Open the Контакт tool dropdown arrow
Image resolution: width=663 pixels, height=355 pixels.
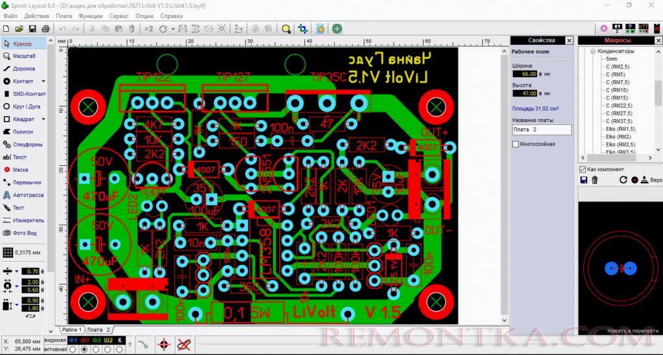click(x=43, y=81)
